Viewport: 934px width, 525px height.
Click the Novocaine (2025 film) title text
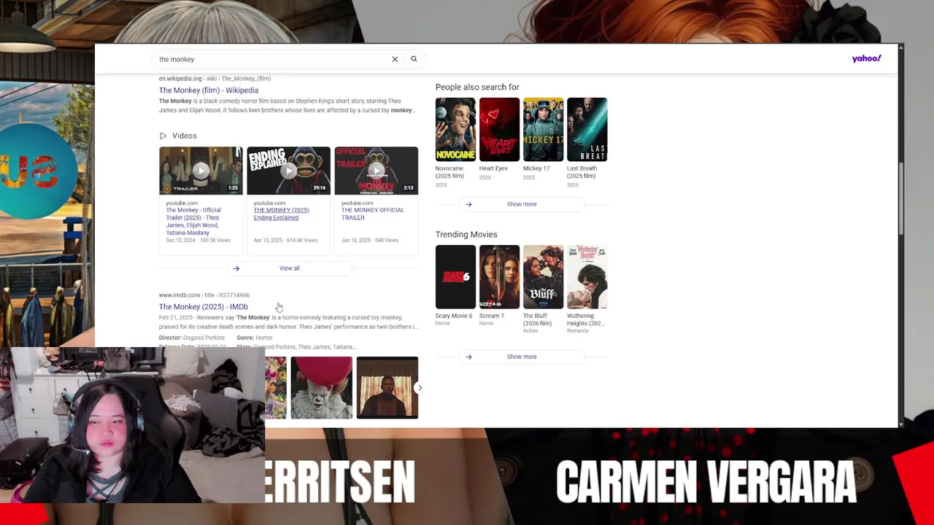click(x=449, y=172)
